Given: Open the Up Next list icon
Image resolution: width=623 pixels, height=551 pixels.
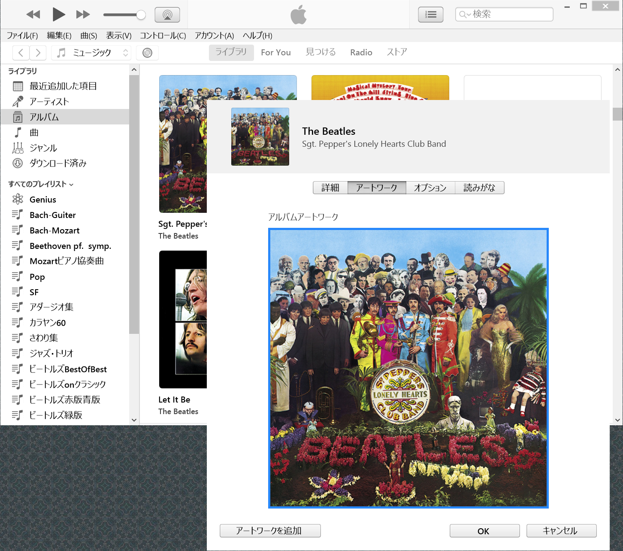Looking at the screenshot, I should pyautogui.click(x=431, y=15).
